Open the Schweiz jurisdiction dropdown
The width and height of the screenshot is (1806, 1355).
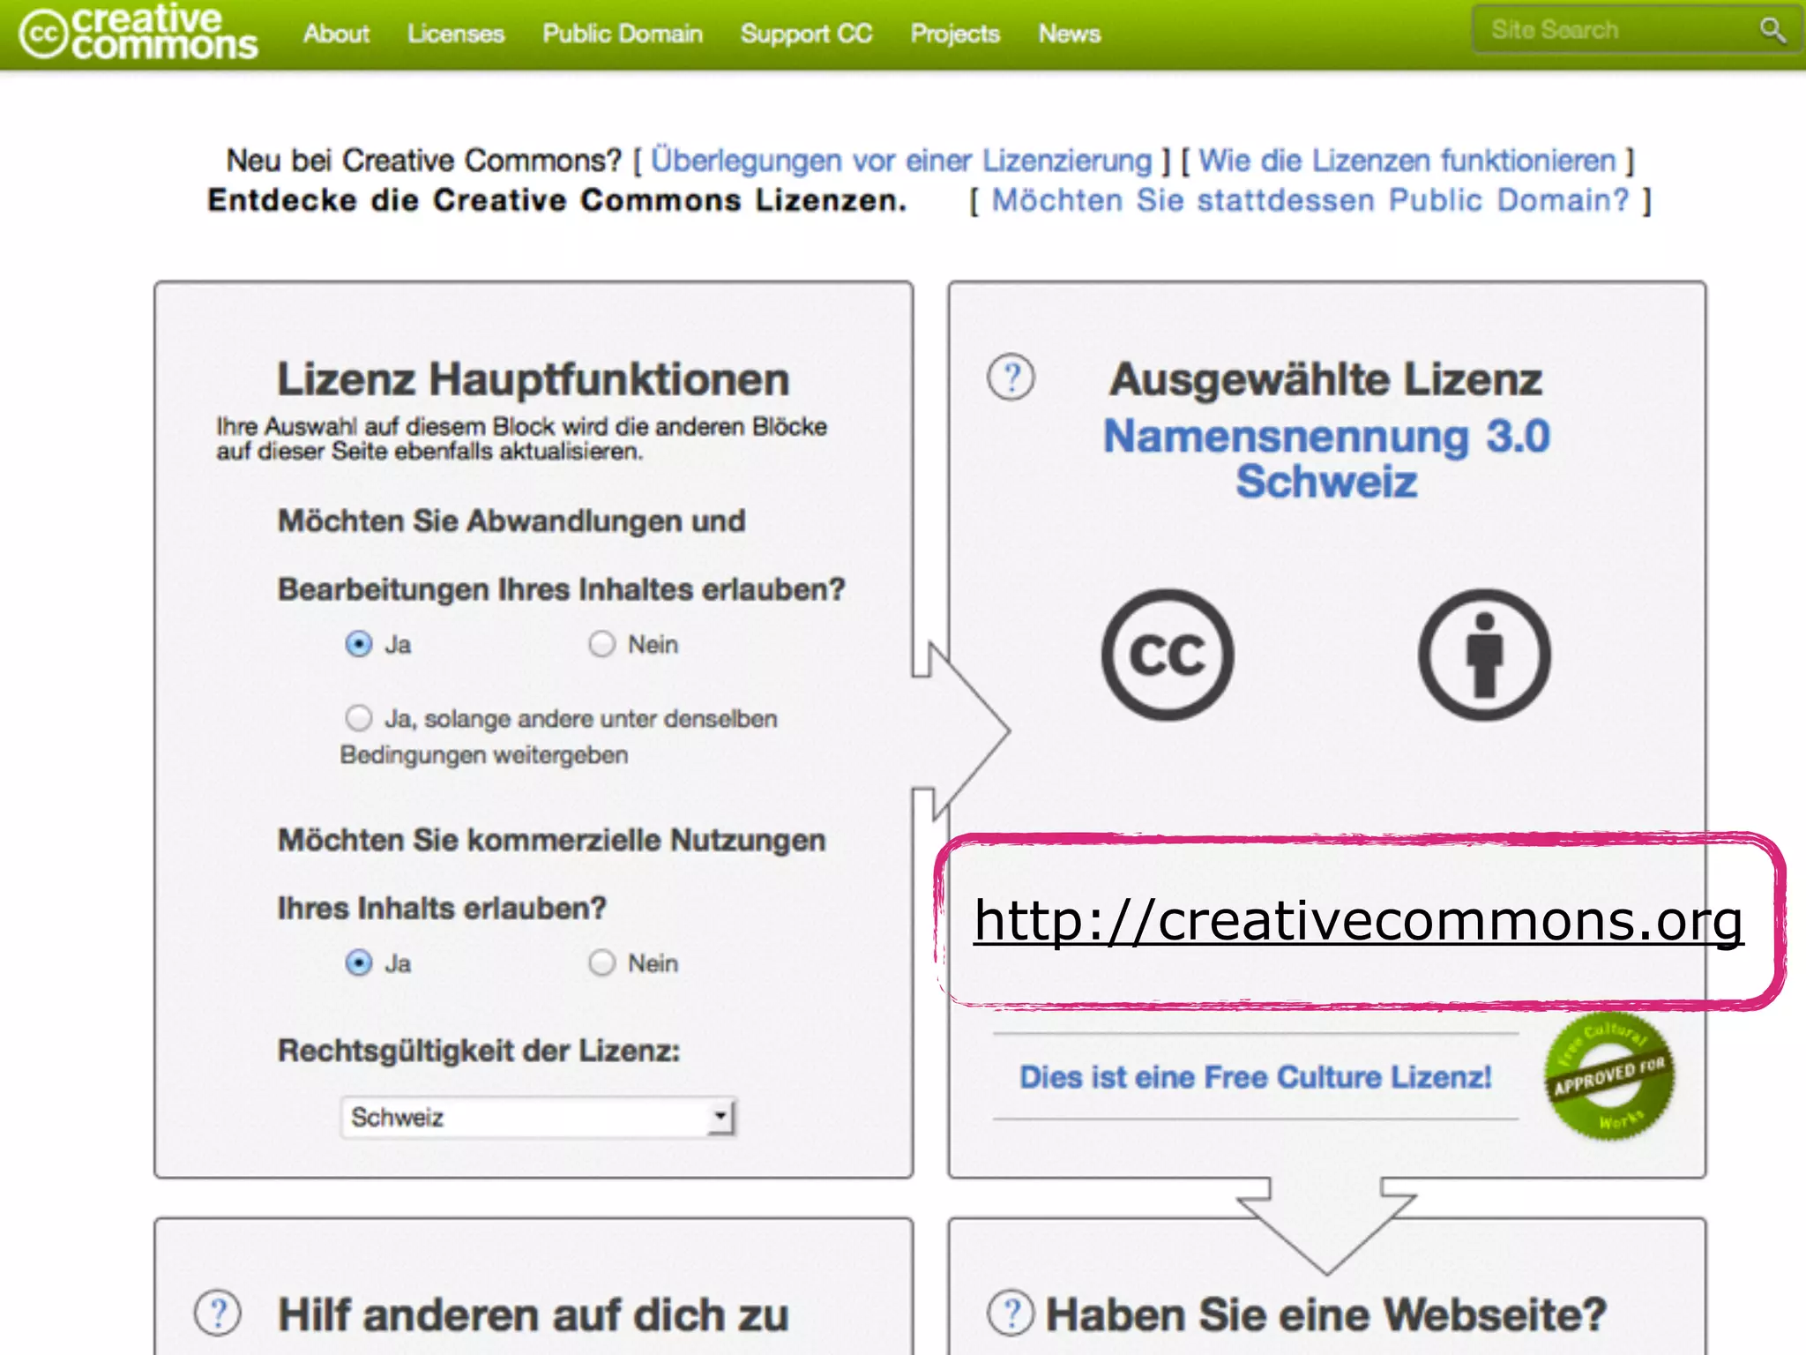(538, 1117)
